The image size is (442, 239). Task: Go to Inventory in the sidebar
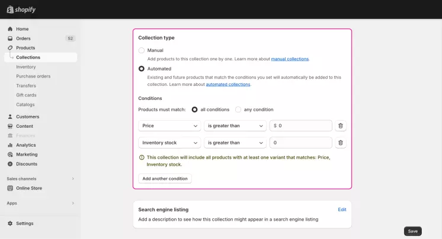(26, 67)
